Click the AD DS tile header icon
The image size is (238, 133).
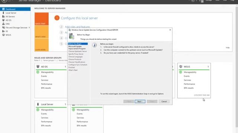[38, 66]
